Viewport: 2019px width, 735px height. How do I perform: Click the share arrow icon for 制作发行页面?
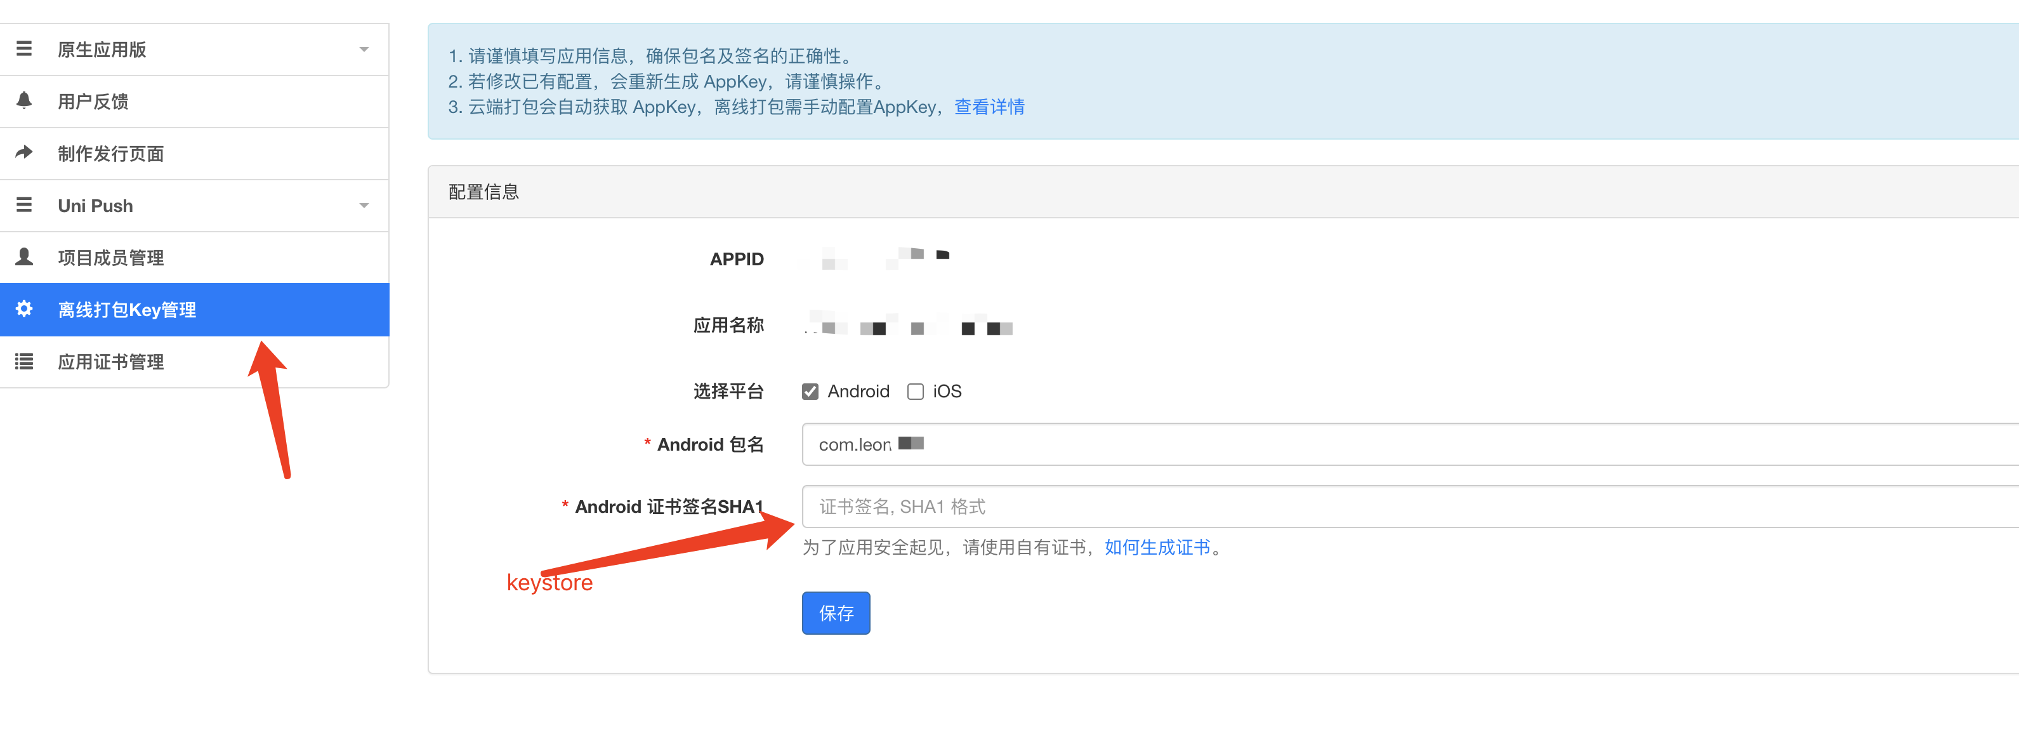click(24, 152)
